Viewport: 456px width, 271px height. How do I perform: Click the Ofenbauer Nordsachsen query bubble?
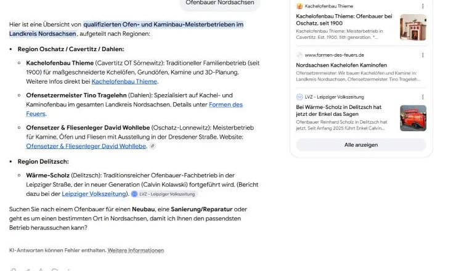point(219,3)
